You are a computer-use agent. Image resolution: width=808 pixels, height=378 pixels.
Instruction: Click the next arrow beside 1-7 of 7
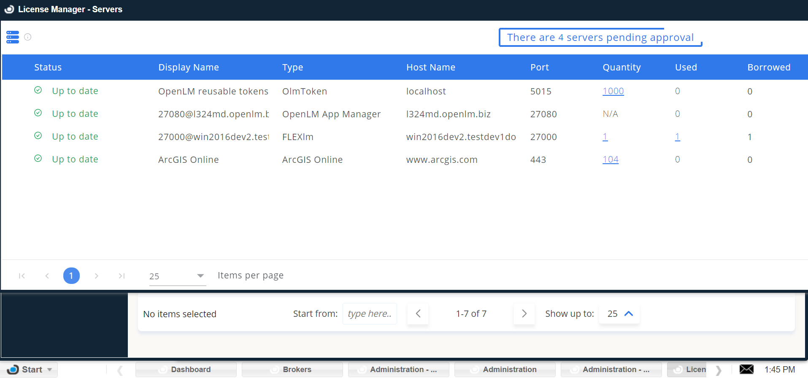point(524,314)
